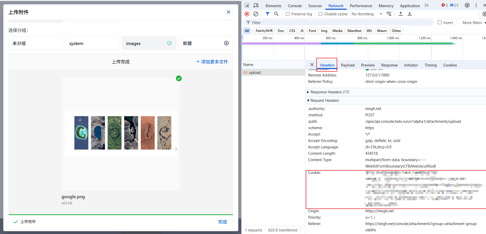Select the 未分组 group
Viewport: 486px width, 234px height.
click(x=36, y=43)
